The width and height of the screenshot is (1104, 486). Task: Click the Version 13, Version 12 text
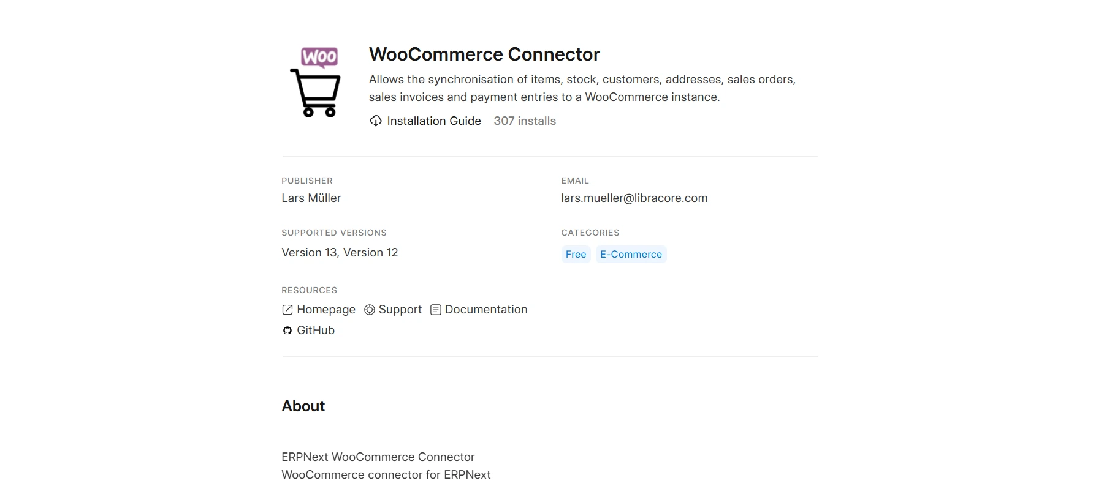[340, 253]
